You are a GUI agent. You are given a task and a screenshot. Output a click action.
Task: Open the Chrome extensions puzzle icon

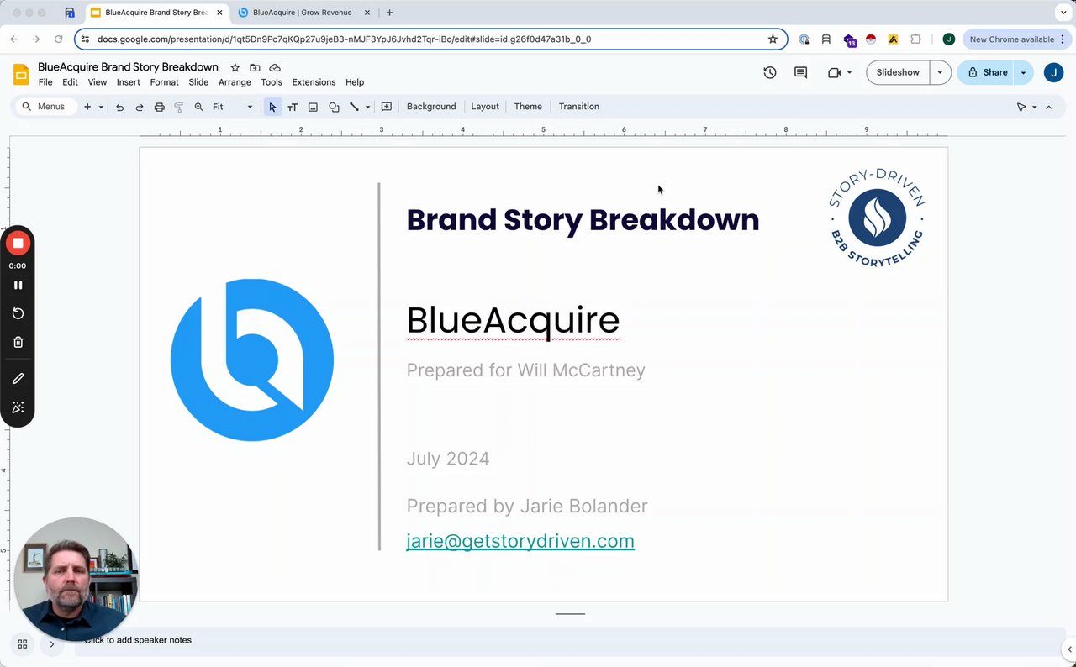915,39
